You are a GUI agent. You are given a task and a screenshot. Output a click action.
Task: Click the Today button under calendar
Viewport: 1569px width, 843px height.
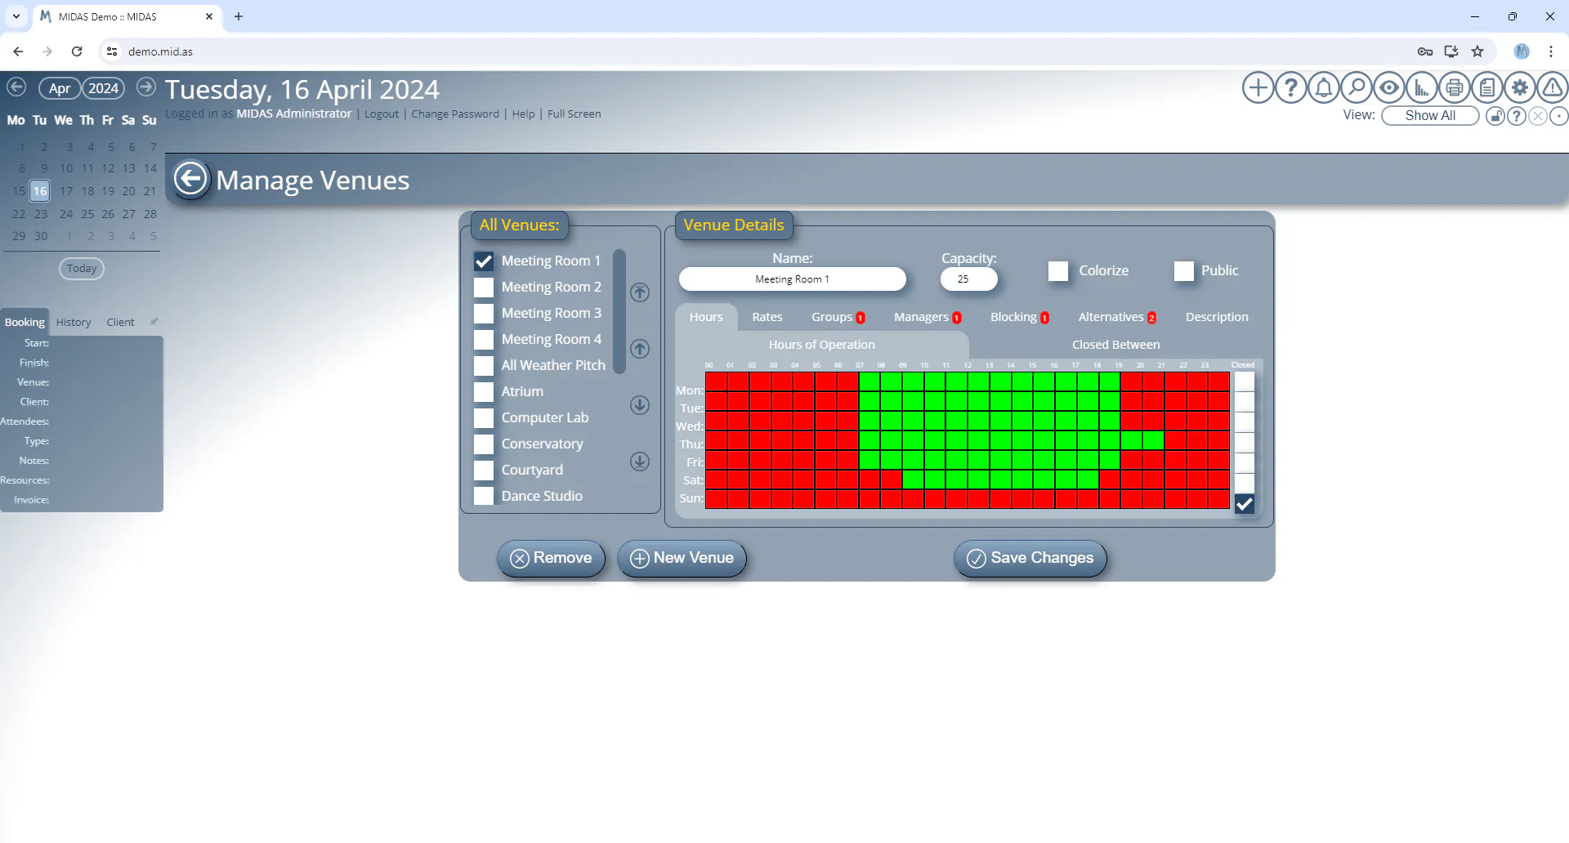coord(82,269)
